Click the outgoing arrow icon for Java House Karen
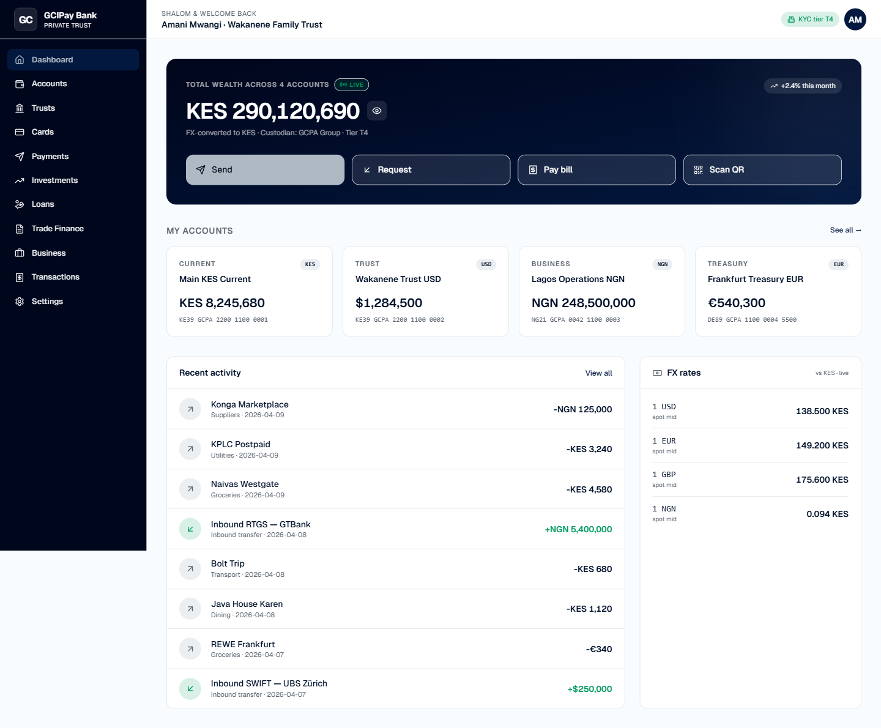Image resolution: width=881 pixels, height=728 pixels. pyautogui.click(x=190, y=609)
